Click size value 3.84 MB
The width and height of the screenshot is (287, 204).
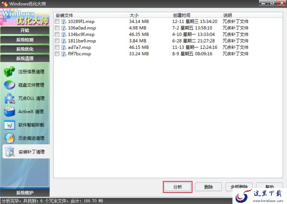(x=138, y=41)
